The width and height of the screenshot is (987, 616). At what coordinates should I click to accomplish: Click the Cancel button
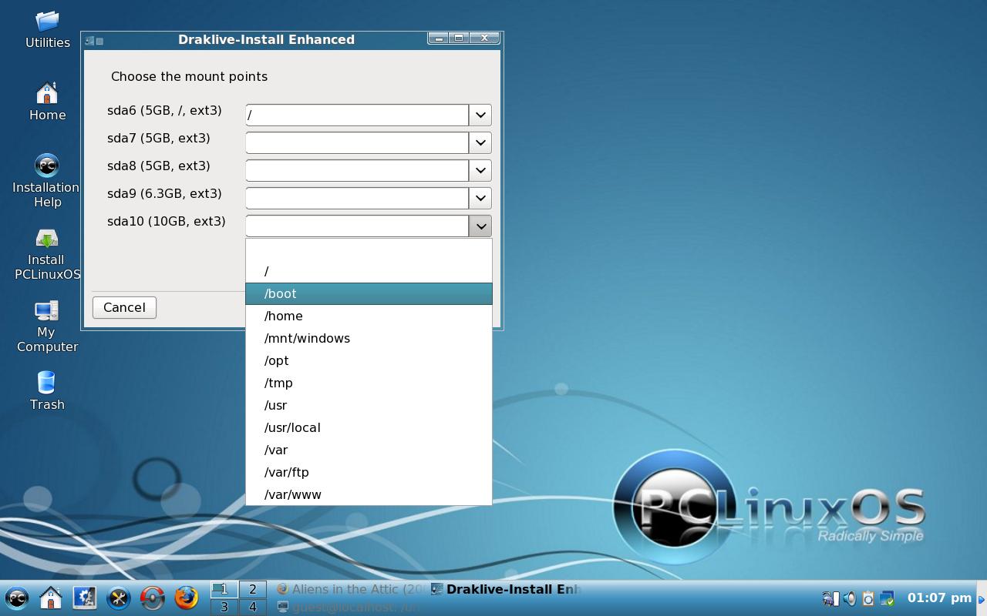(x=124, y=307)
